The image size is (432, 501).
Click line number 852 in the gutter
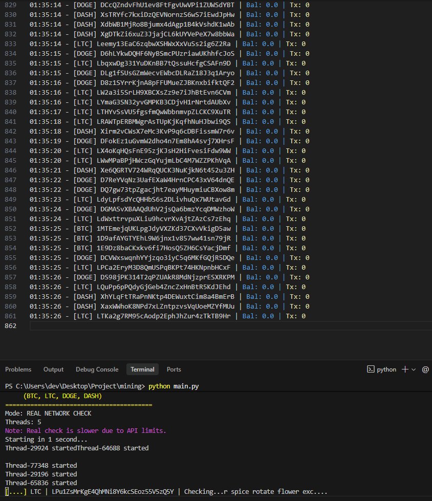coord(11,228)
